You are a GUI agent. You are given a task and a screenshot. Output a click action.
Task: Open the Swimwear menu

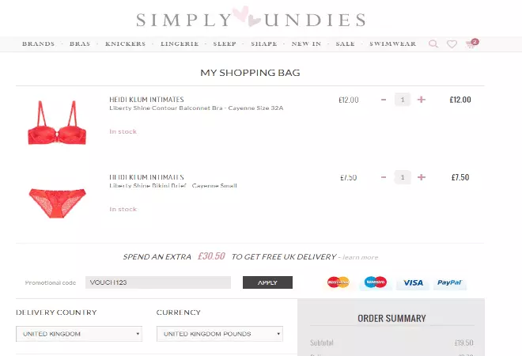[x=392, y=44]
